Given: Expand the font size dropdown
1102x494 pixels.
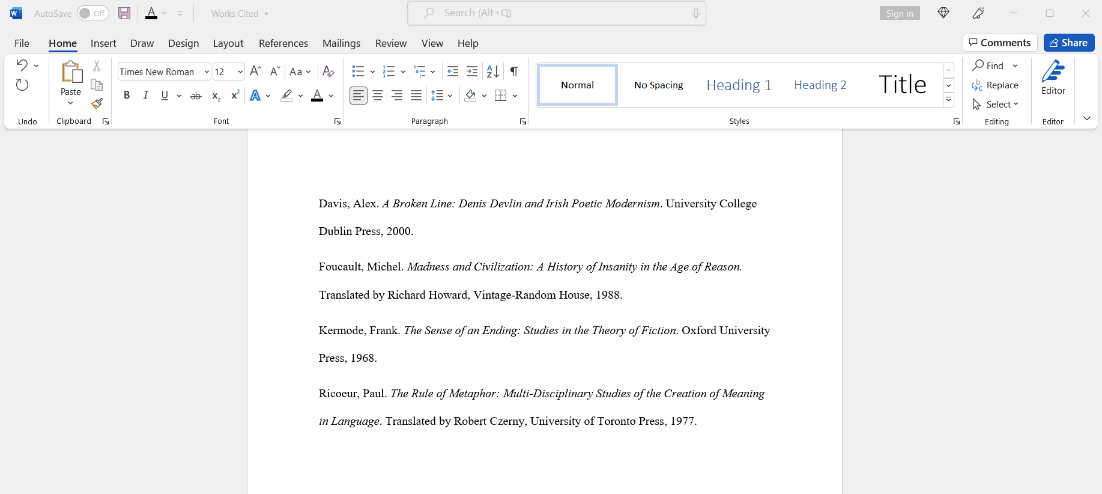Looking at the screenshot, I should pyautogui.click(x=240, y=72).
